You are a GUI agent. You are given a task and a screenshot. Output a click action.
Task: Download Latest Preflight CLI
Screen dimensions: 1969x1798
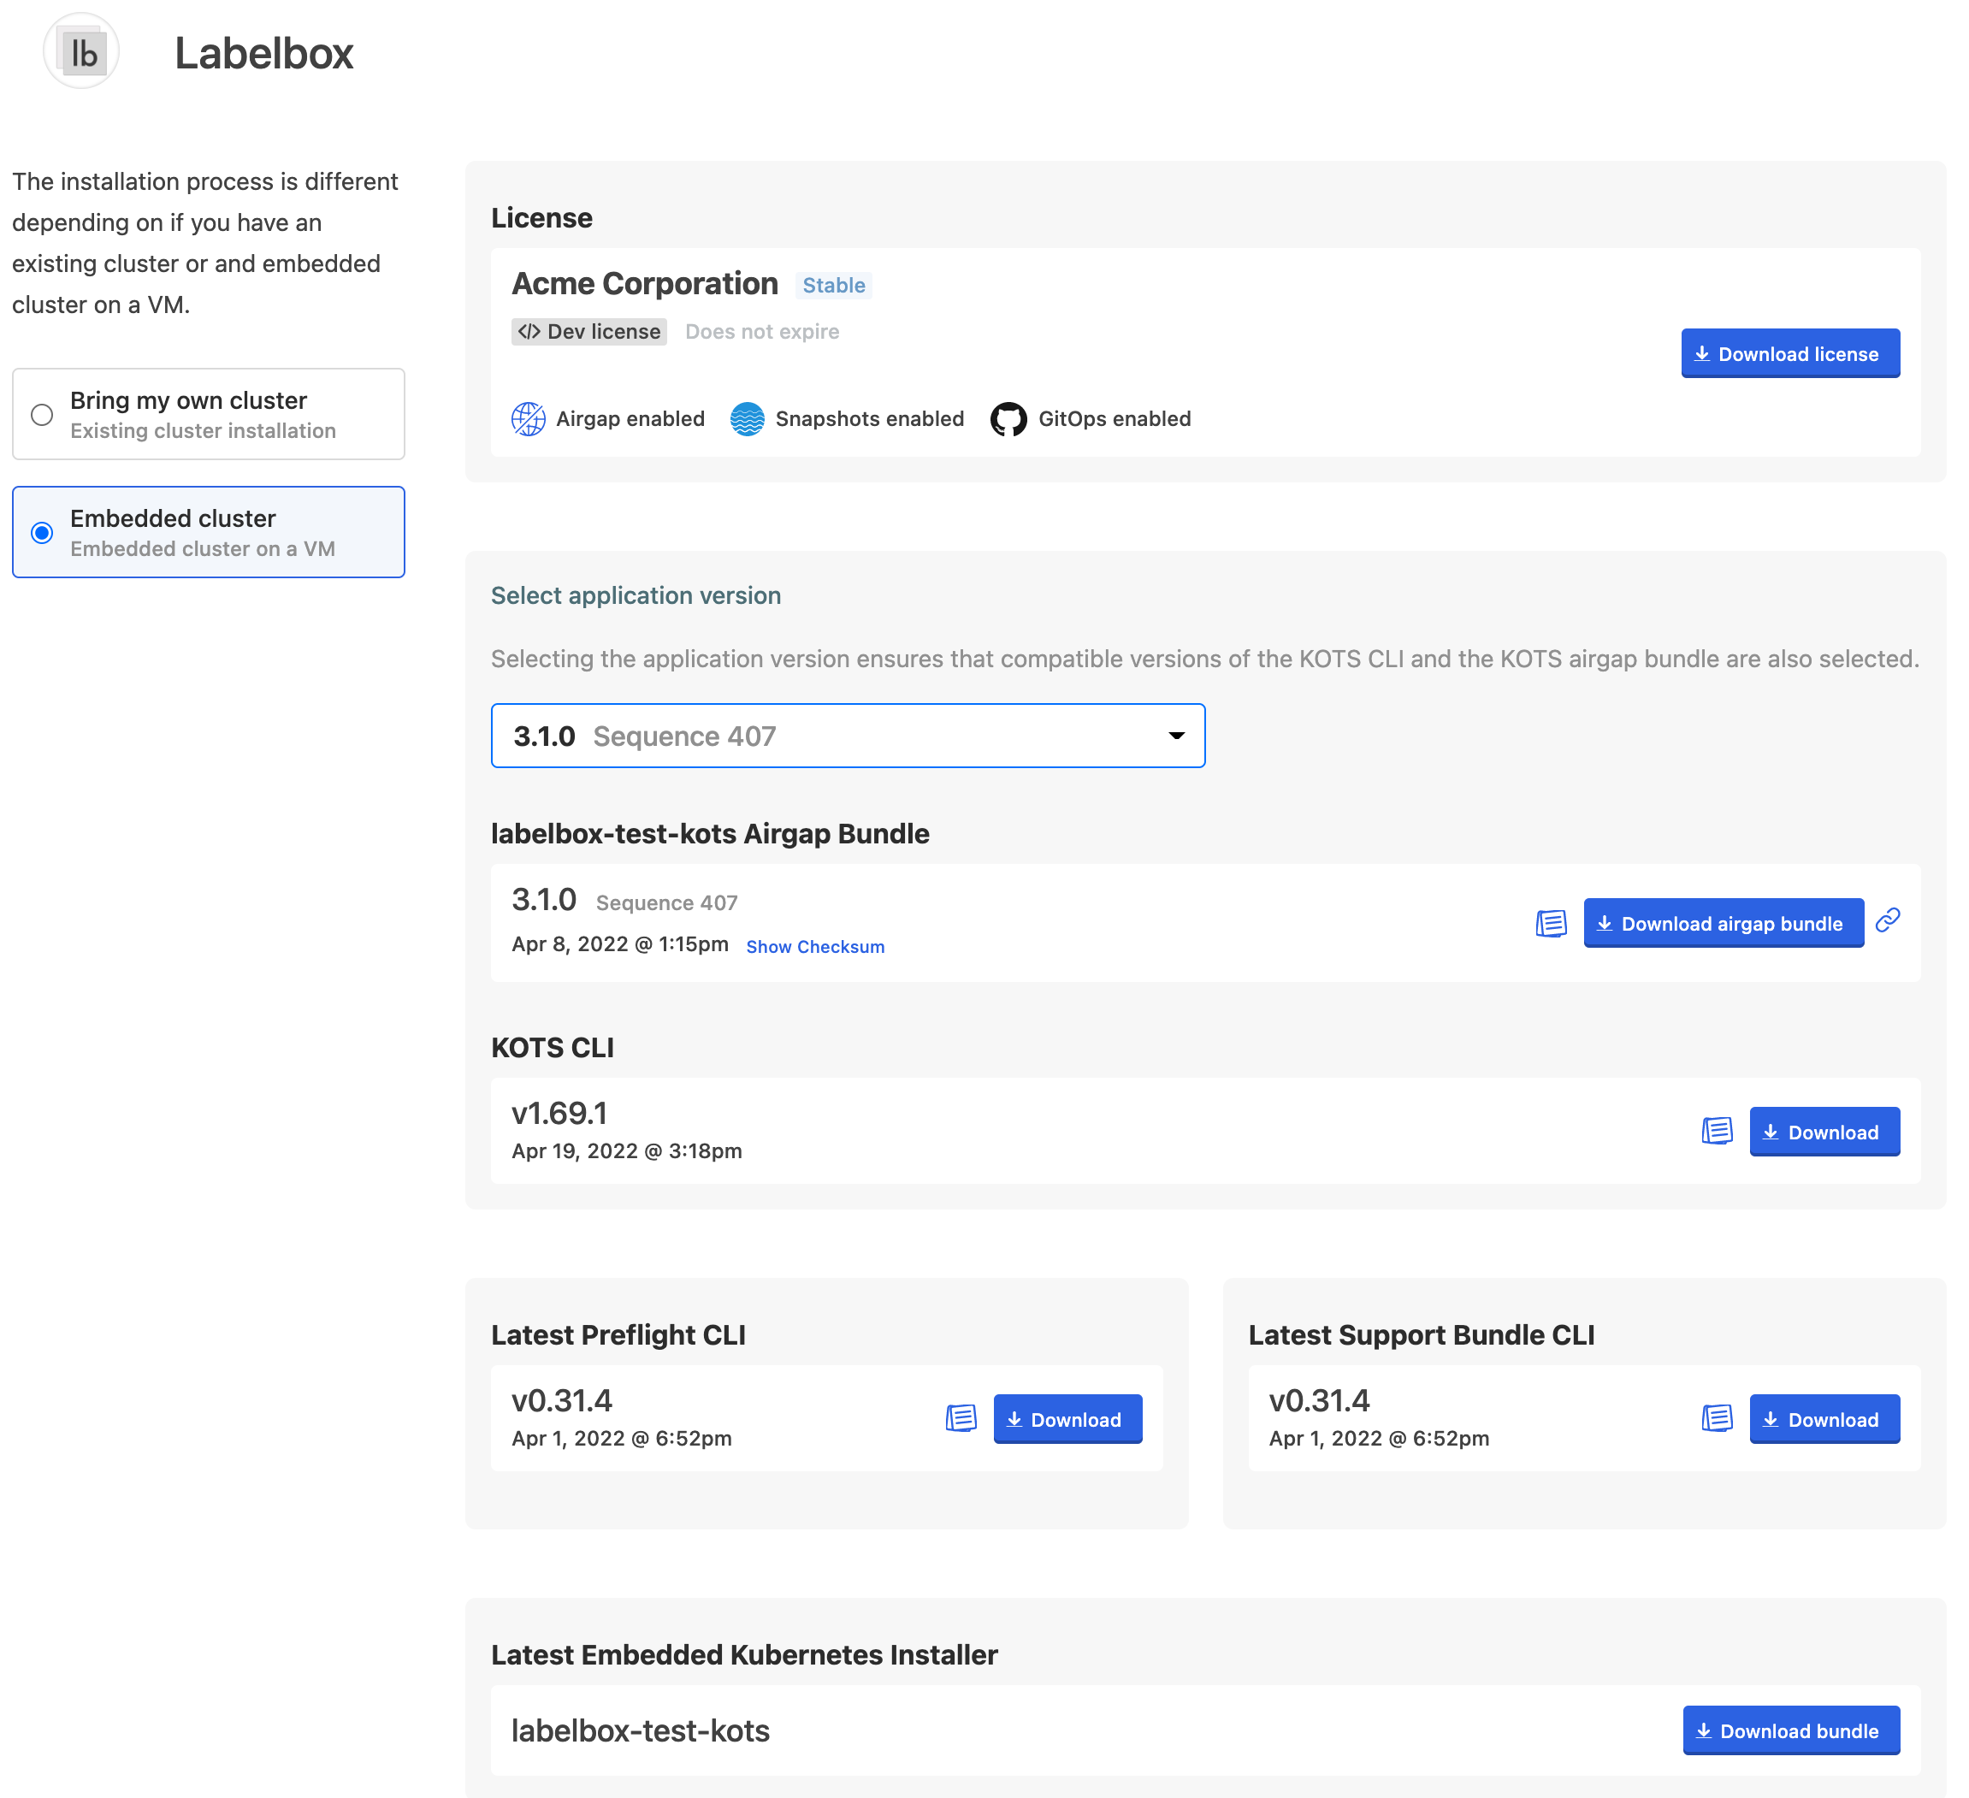(x=1067, y=1419)
